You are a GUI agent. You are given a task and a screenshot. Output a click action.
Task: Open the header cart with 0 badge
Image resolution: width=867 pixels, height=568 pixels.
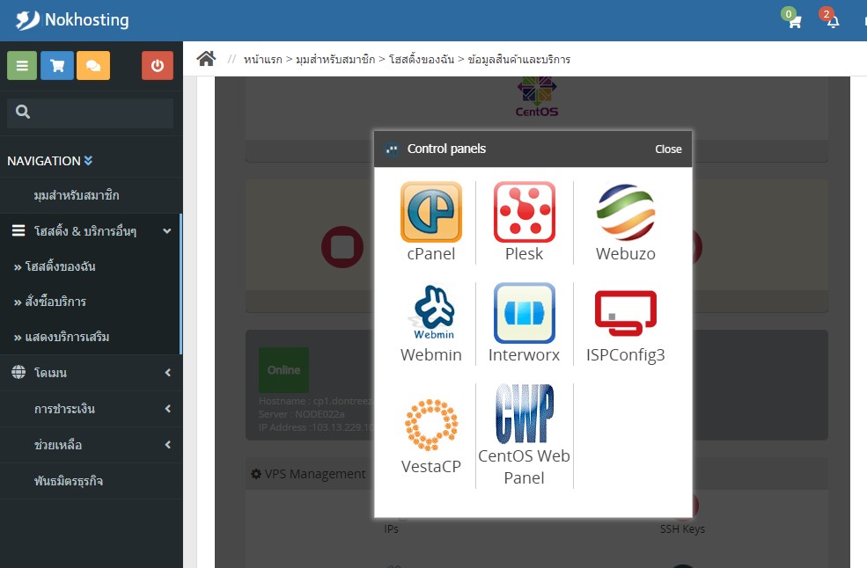[x=792, y=18]
